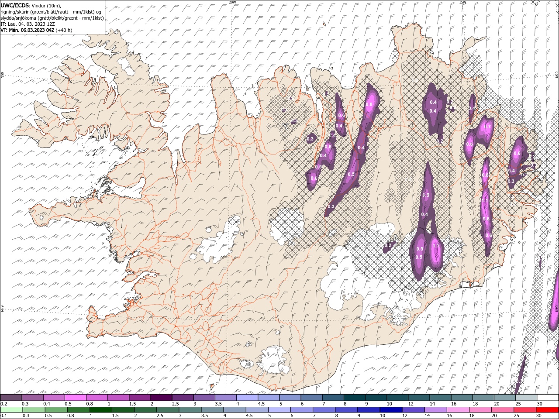
Task: Pick the darkest green 1 swatch in the rain legend row
Action: (101, 410)
